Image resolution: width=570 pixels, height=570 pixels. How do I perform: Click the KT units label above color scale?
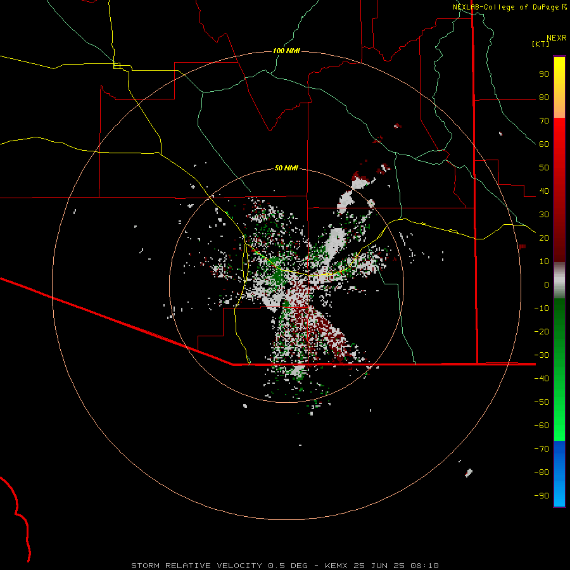pyautogui.click(x=541, y=44)
